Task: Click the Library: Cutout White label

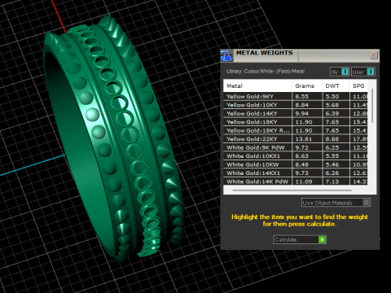Action: (x=266, y=72)
